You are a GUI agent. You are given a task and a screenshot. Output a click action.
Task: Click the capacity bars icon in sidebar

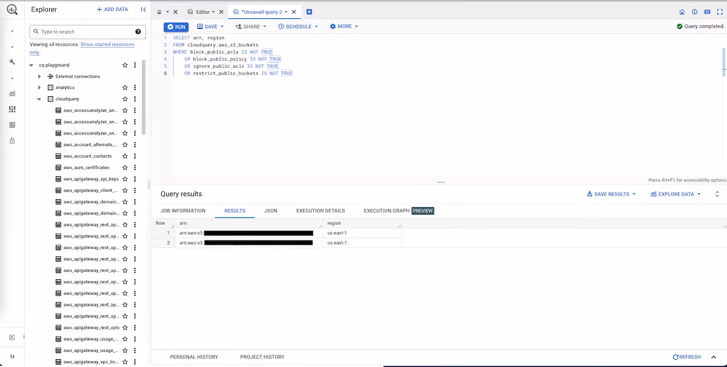point(12,109)
